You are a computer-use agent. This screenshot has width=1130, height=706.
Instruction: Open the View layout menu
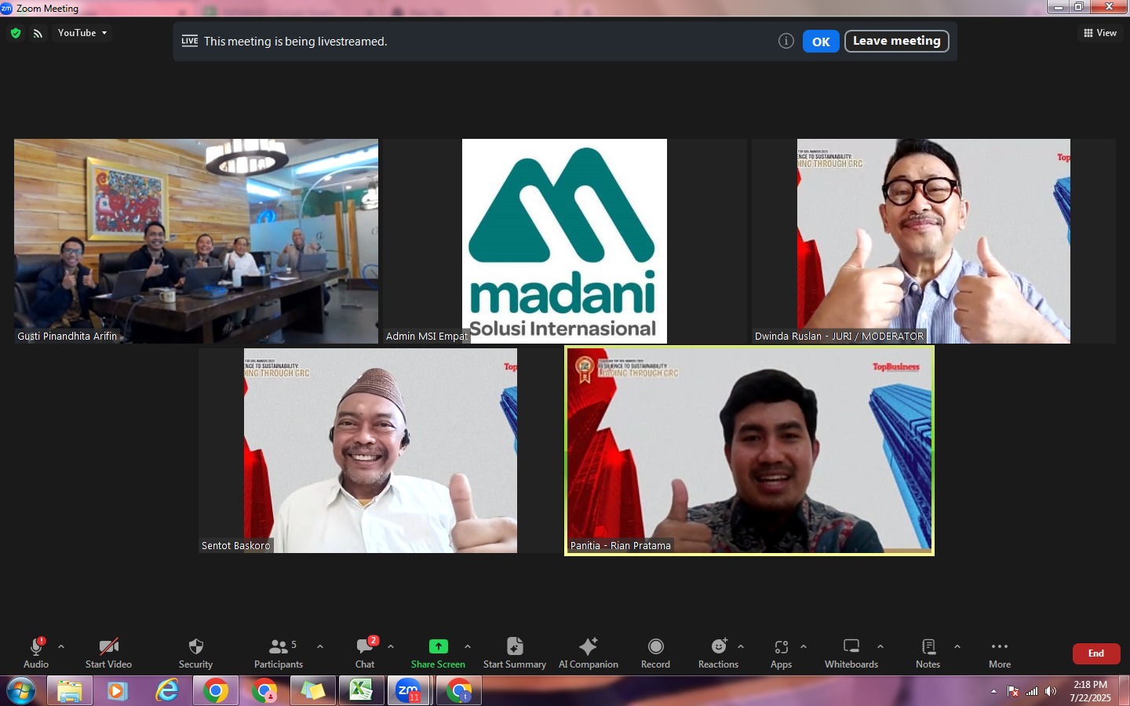click(x=1100, y=33)
